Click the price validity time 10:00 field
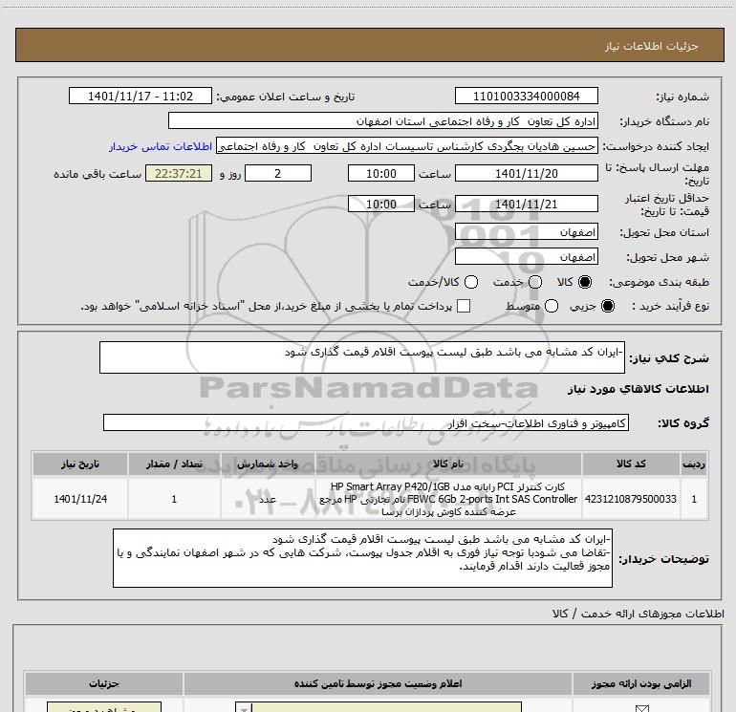This screenshot has width=736, height=712. (381, 204)
